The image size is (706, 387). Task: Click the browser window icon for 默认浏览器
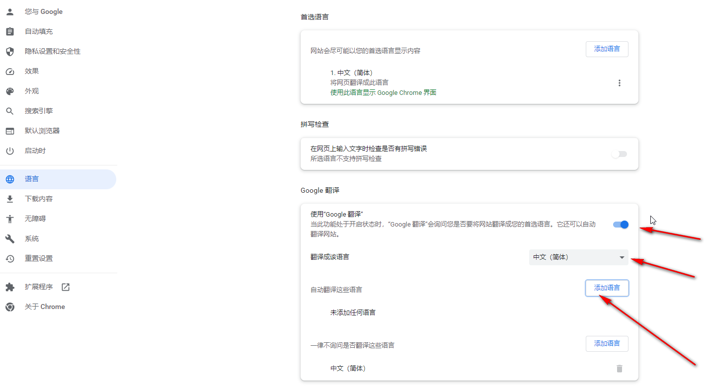pyautogui.click(x=10, y=131)
